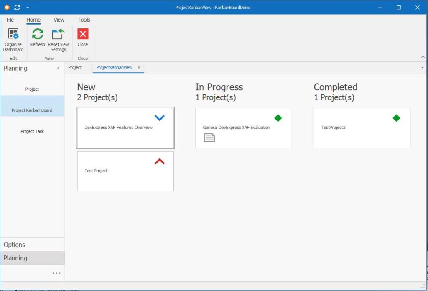Click the Organize Dashboard icon
This screenshot has width=428, height=291.
[13, 34]
